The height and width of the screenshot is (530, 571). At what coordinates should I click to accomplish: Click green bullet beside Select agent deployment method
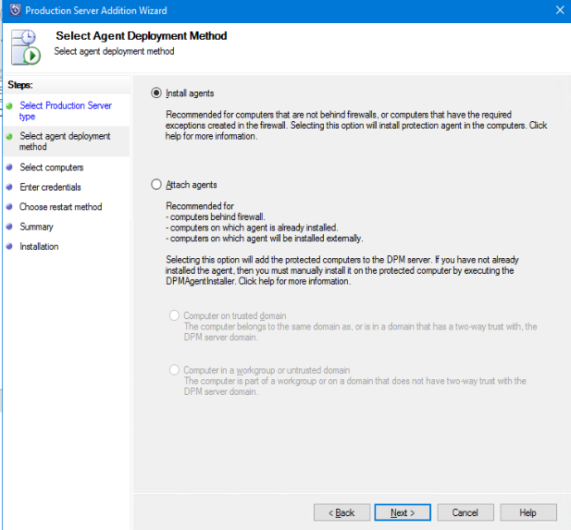coord(10,137)
